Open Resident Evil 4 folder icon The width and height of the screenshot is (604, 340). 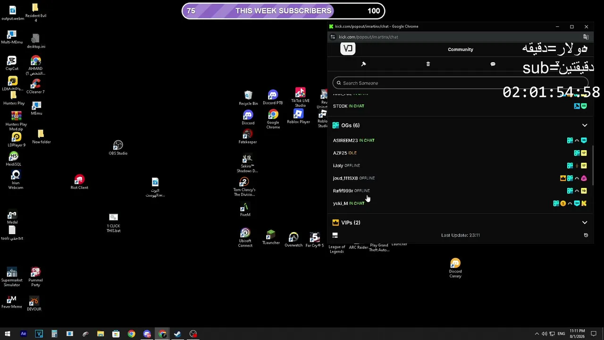(35, 13)
